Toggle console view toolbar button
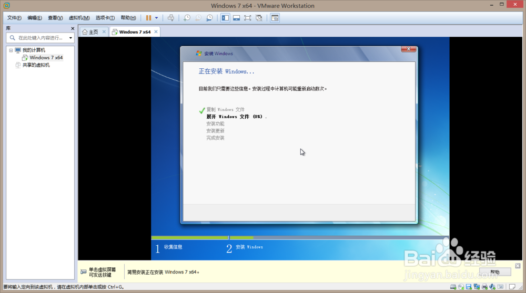Screen dimensions: 526x293 tap(275, 18)
